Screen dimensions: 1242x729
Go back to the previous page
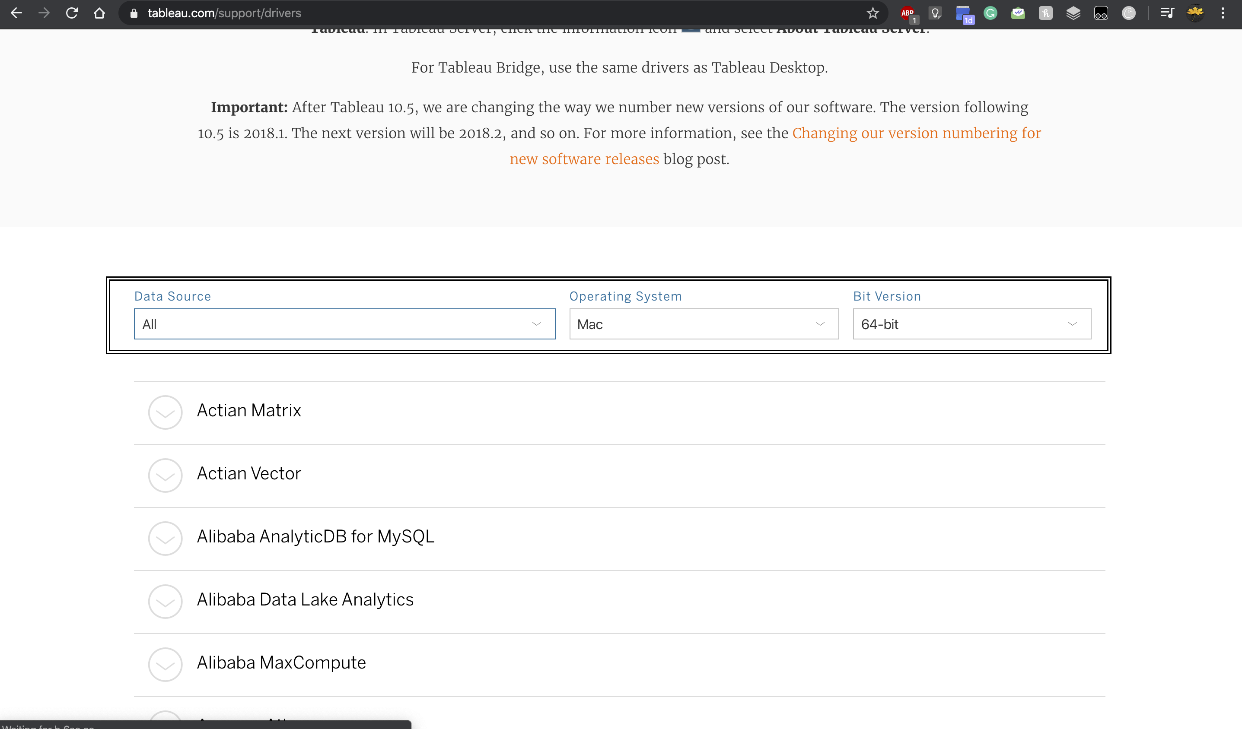tap(16, 13)
